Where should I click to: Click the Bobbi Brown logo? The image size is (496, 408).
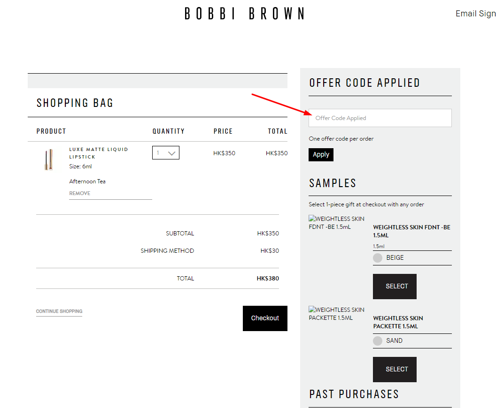tap(244, 14)
